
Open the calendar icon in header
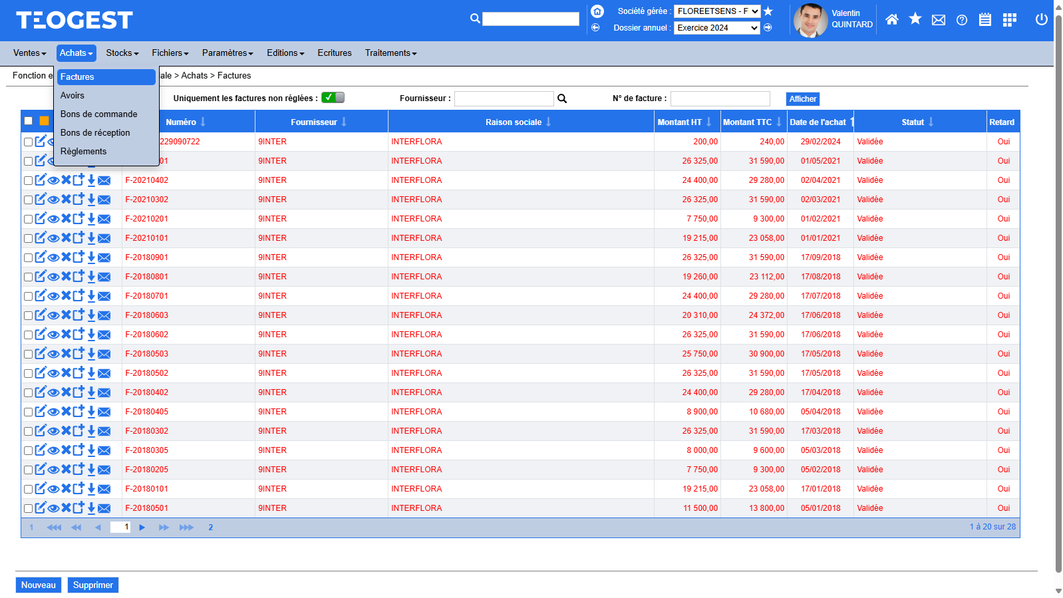click(x=985, y=20)
